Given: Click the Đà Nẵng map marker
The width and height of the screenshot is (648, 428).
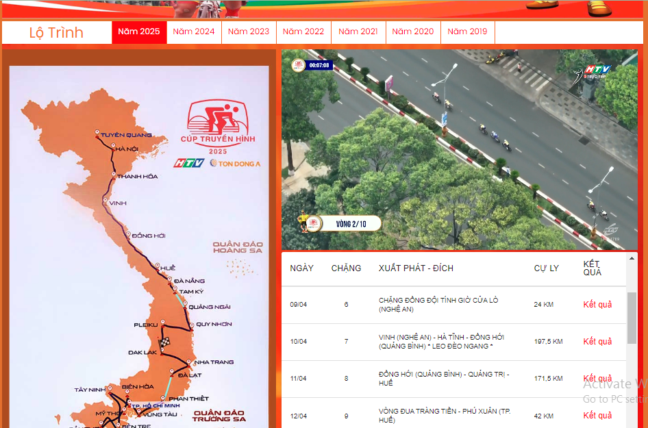Looking at the screenshot, I should 170,279.
